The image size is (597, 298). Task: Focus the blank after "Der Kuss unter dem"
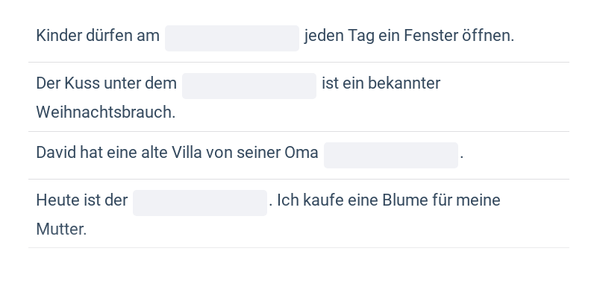(x=249, y=86)
